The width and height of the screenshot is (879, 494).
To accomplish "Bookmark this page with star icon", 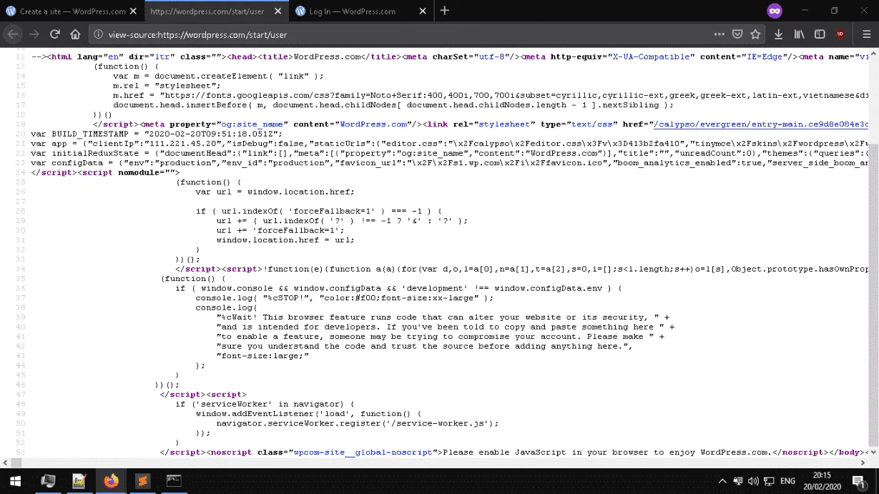I will [755, 34].
